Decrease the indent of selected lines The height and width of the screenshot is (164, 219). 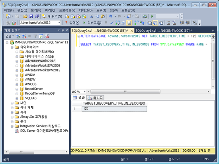point(182,23)
